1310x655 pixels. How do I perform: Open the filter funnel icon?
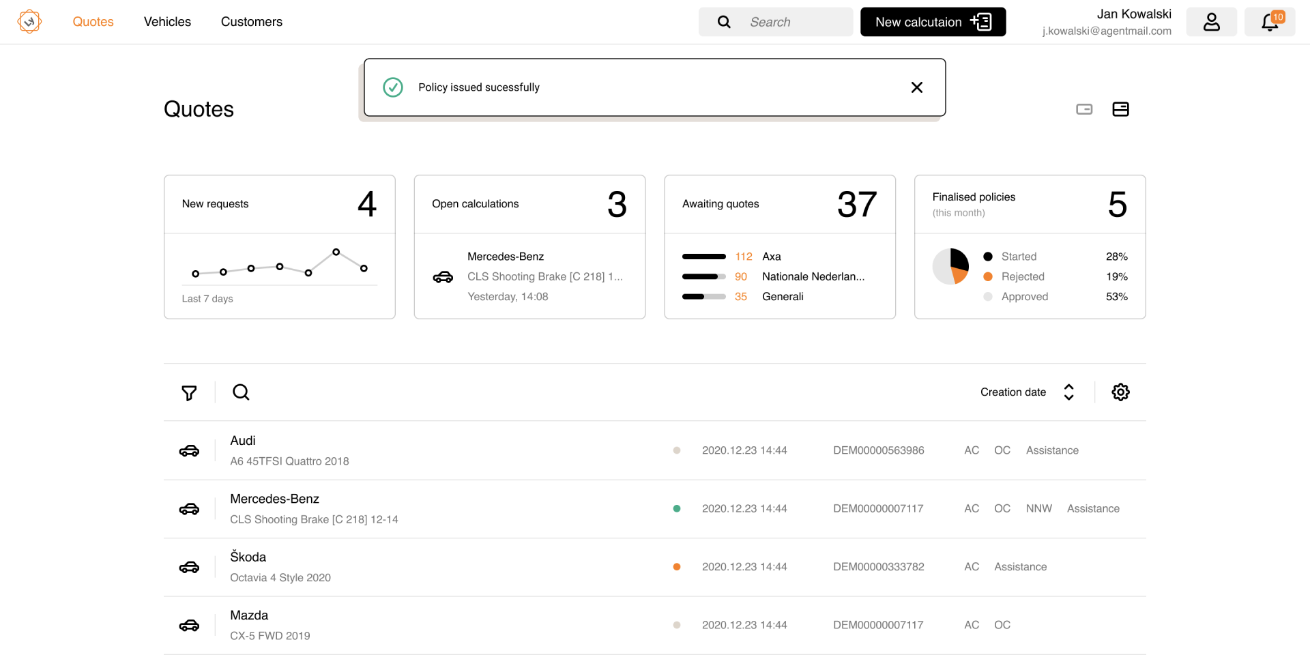point(189,392)
